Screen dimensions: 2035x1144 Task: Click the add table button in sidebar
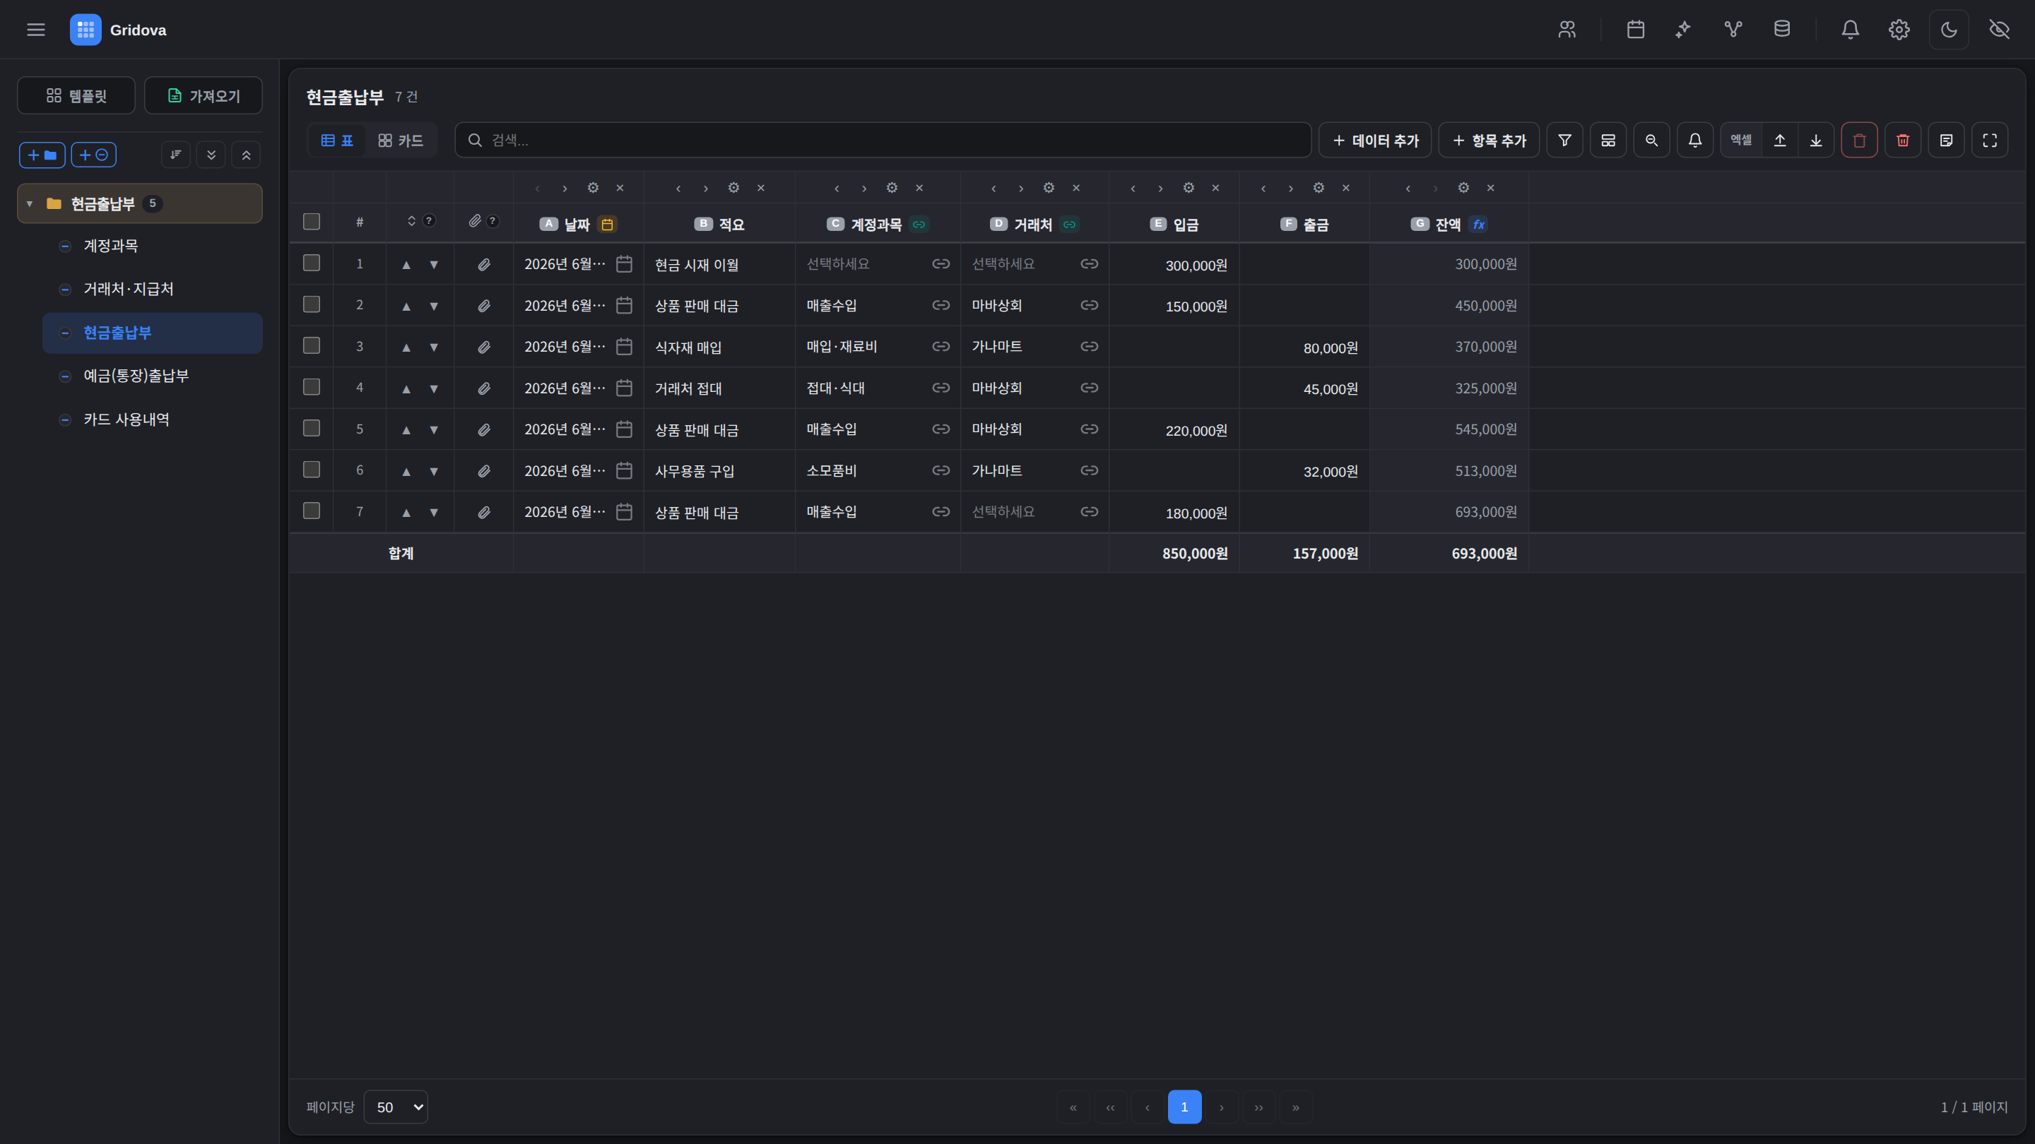94,155
